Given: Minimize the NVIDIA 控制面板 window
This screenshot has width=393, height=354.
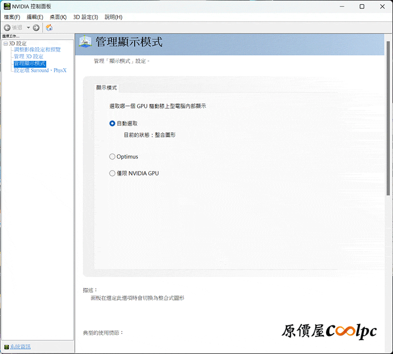Looking at the screenshot, I should point(342,6).
